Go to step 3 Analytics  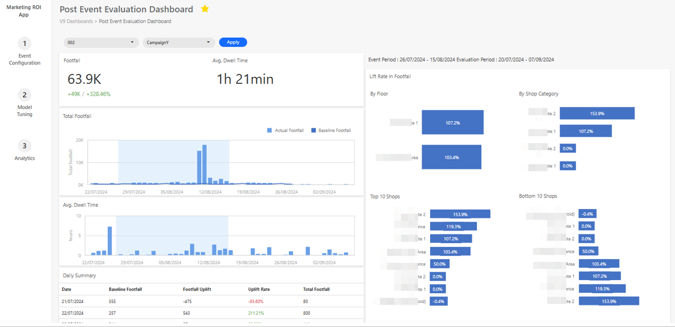25,151
